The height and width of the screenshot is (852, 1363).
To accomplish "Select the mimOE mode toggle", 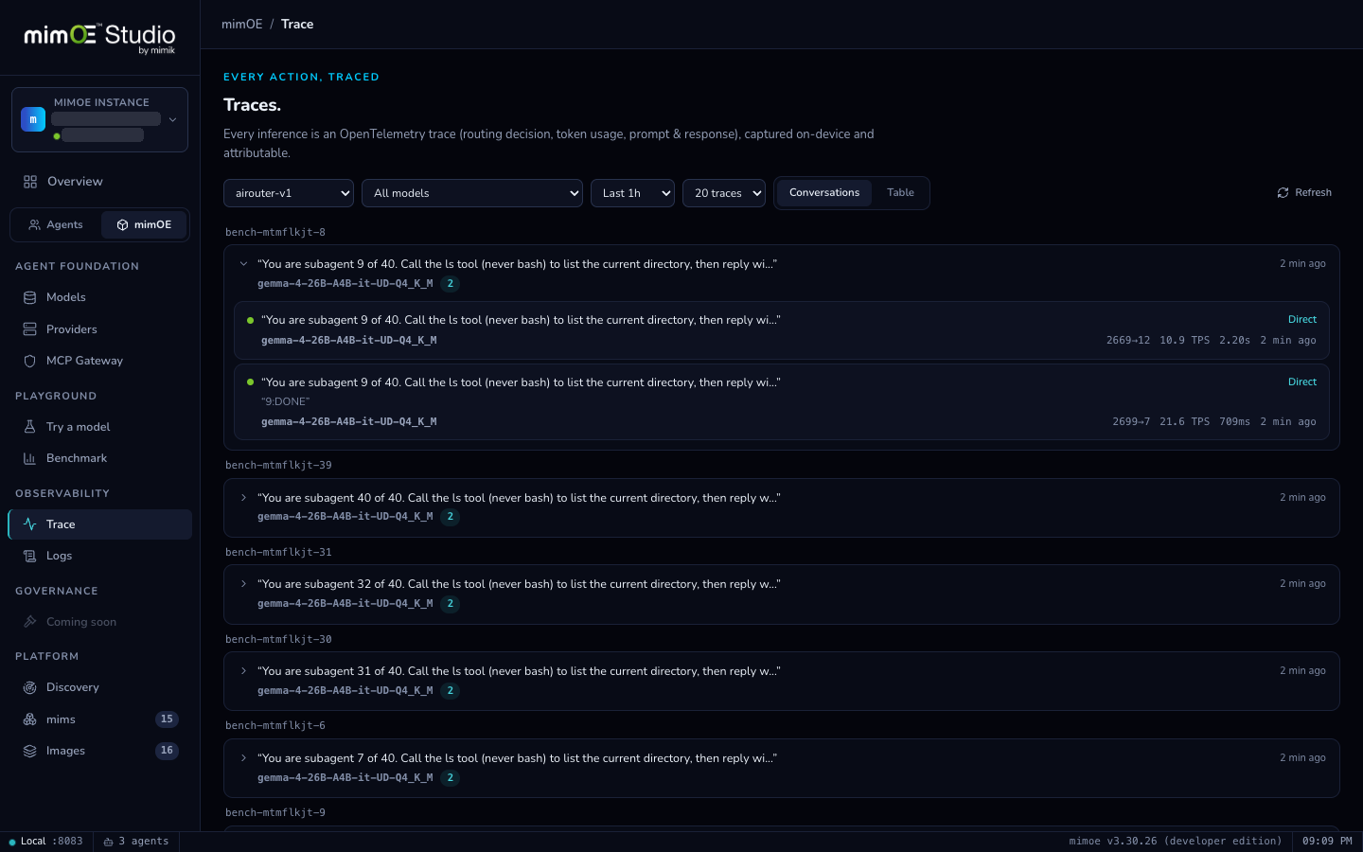I will (144, 225).
